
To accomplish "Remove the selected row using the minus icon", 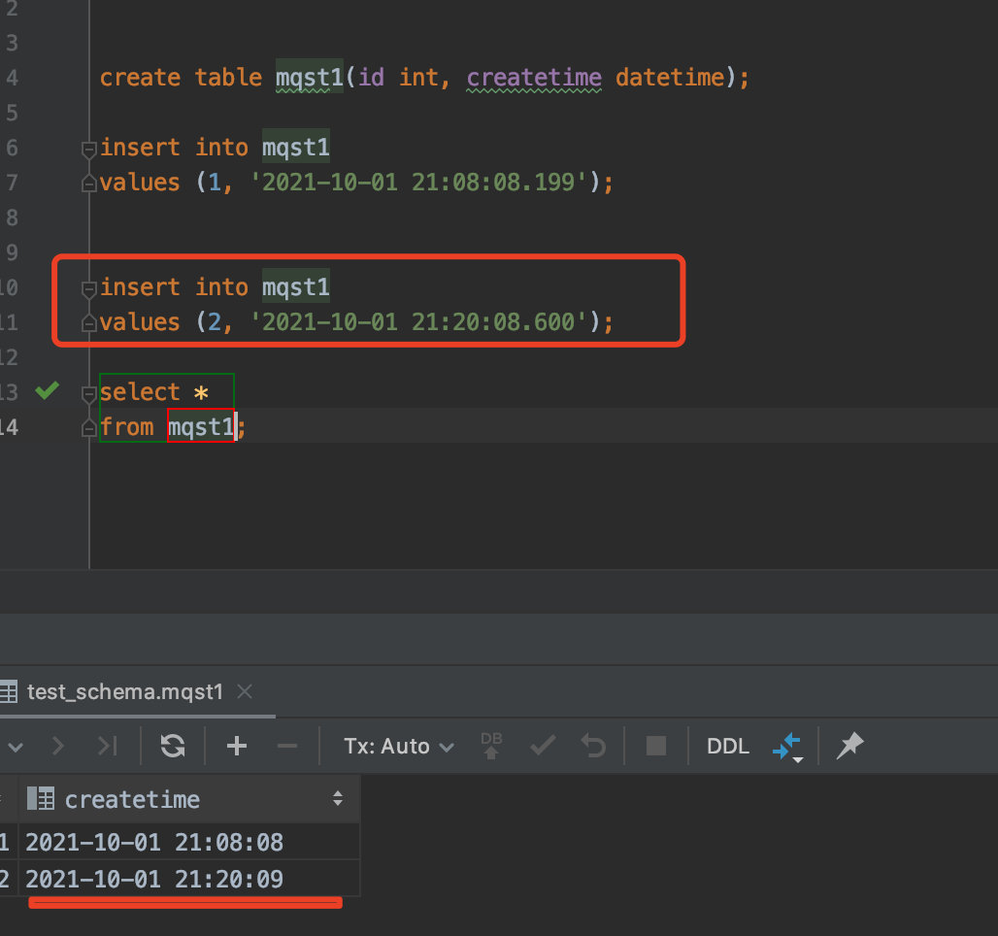I will click(287, 746).
